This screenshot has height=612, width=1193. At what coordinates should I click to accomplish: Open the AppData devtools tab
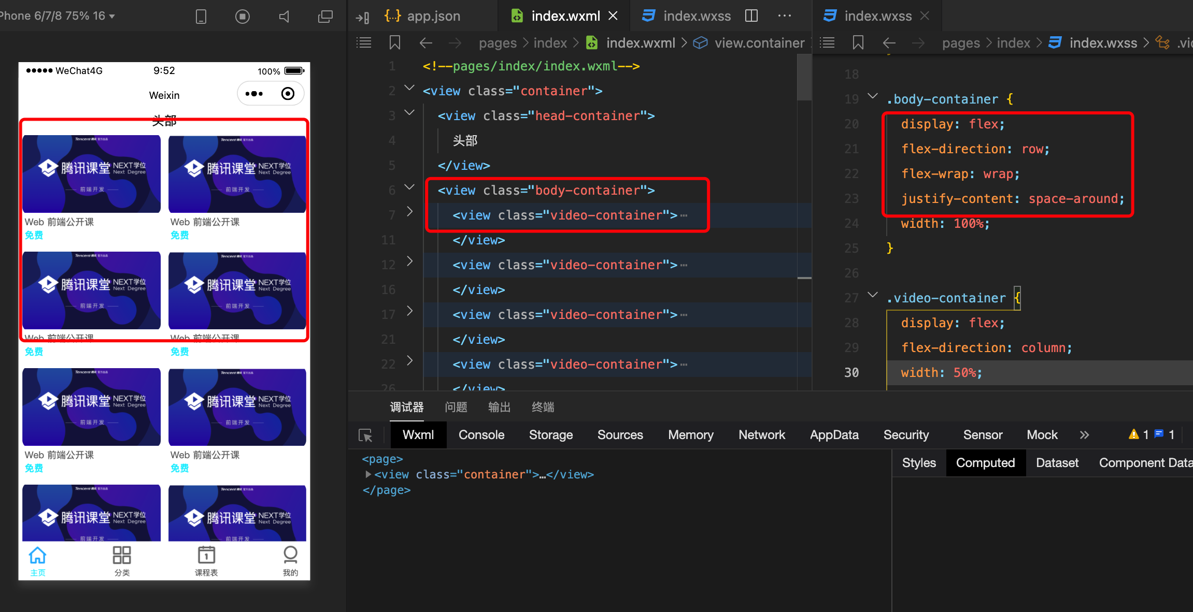point(834,435)
